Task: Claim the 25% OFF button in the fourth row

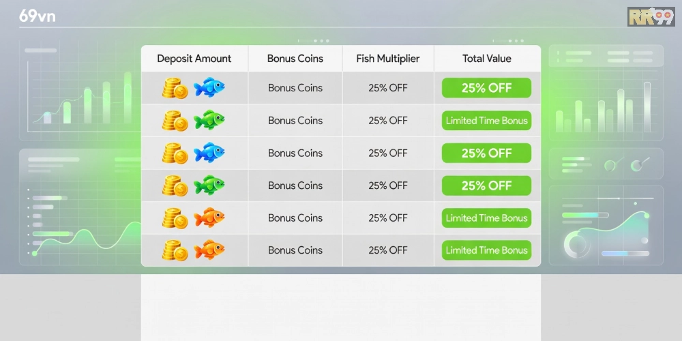Action: point(486,186)
